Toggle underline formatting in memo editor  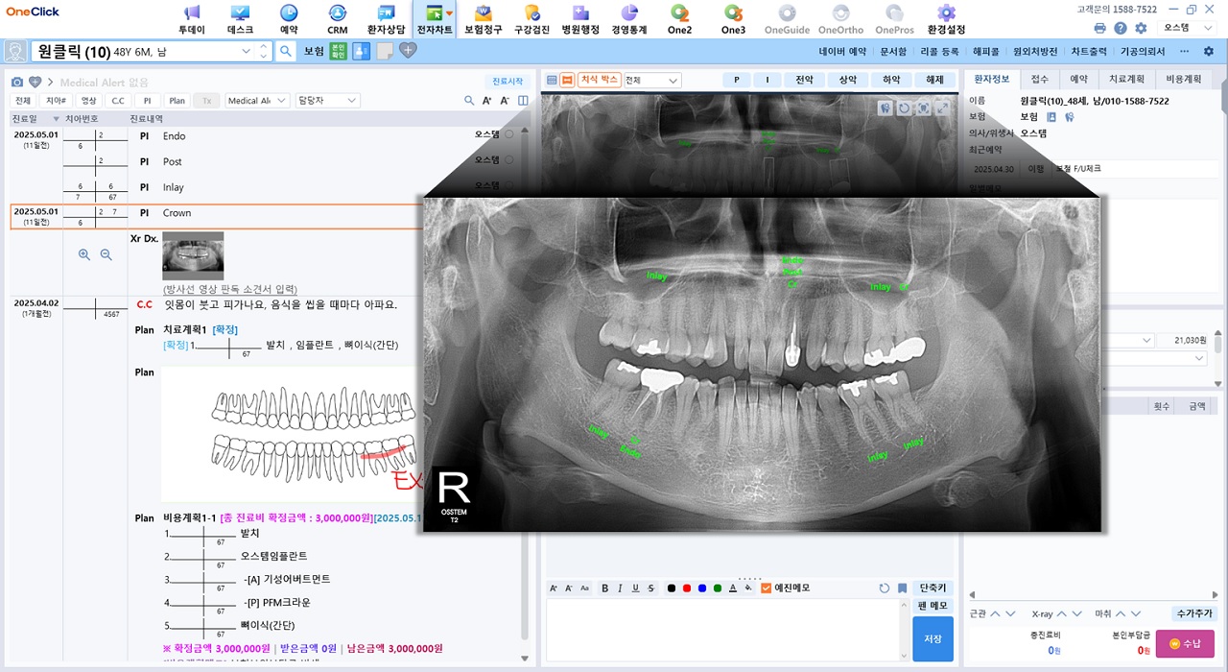click(635, 588)
